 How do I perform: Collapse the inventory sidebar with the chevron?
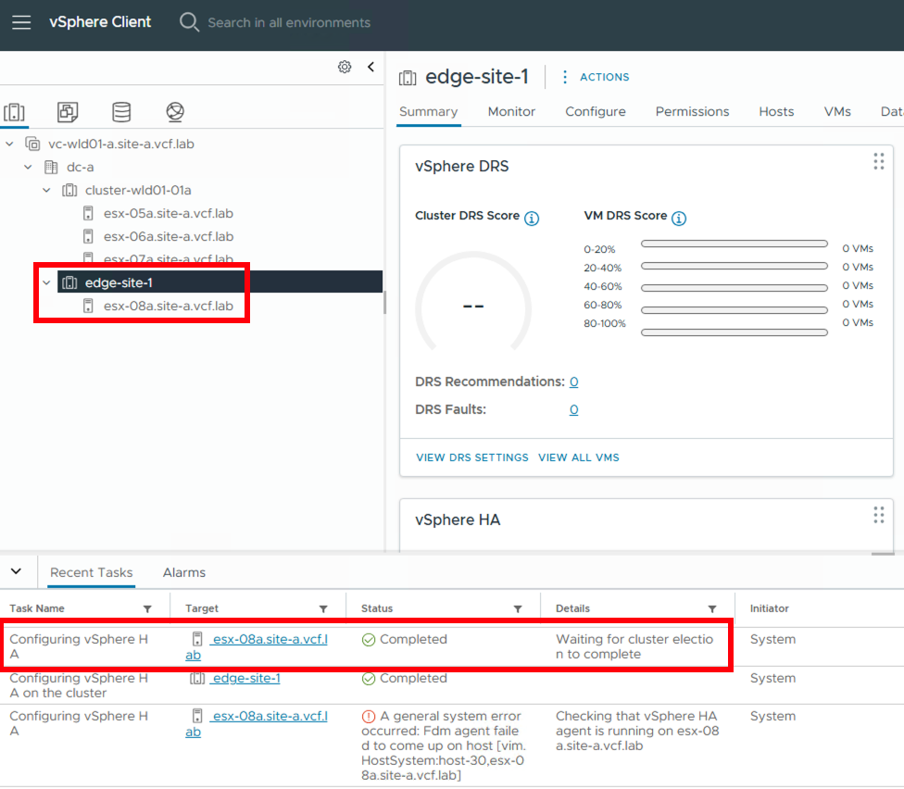pyautogui.click(x=371, y=67)
